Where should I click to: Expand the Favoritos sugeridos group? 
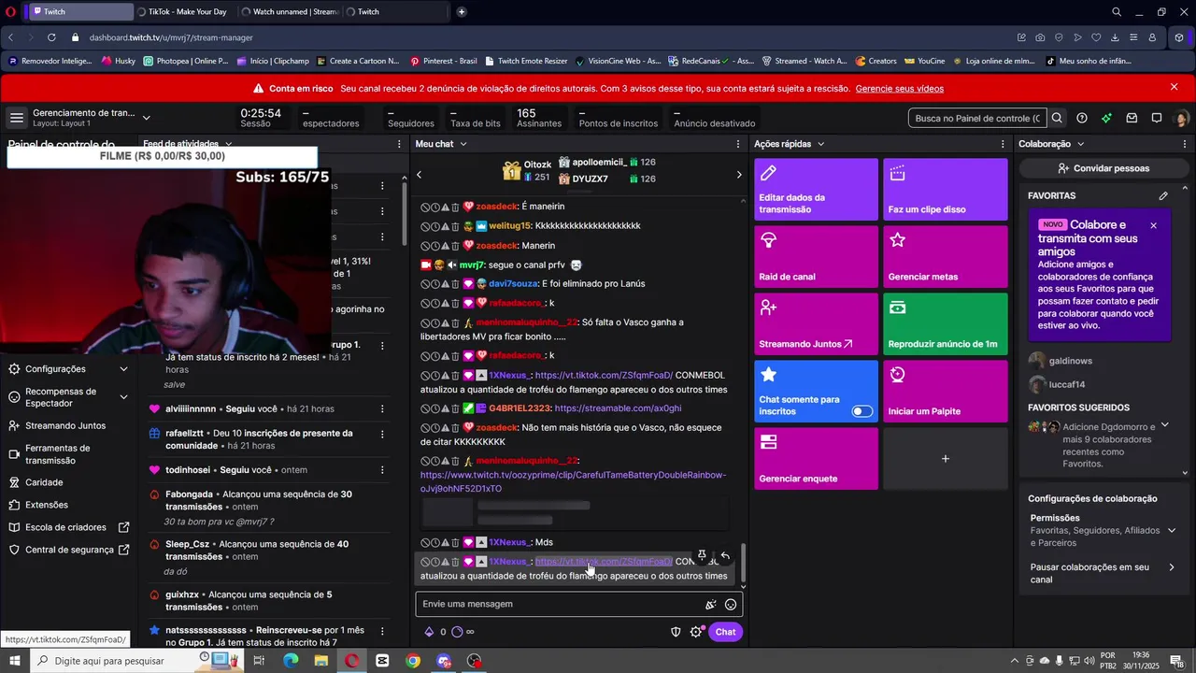click(1164, 425)
